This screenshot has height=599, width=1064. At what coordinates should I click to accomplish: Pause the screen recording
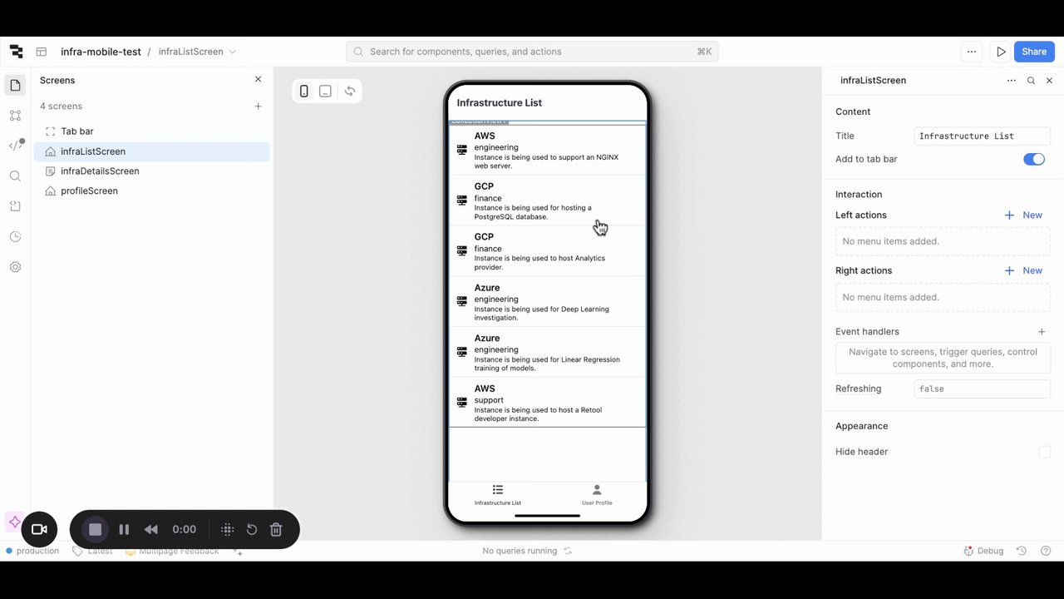pyautogui.click(x=124, y=529)
